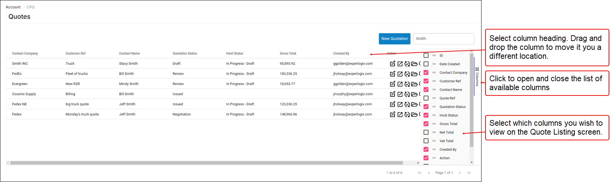Uncheck the Gross Total column checkbox
Image resolution: width=610 pixels, height=182 pixels.
coord(426,124)
